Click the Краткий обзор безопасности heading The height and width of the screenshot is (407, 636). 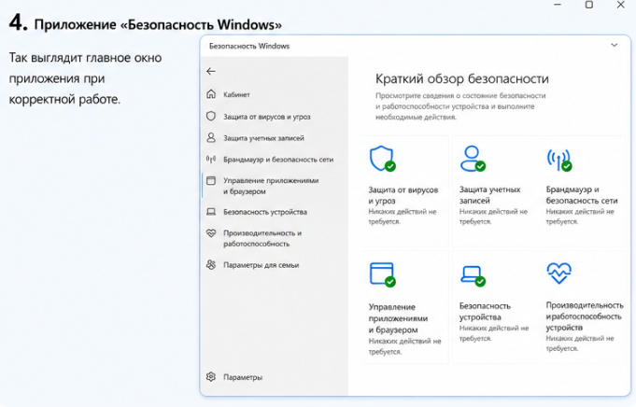click(x=462, y=78)
